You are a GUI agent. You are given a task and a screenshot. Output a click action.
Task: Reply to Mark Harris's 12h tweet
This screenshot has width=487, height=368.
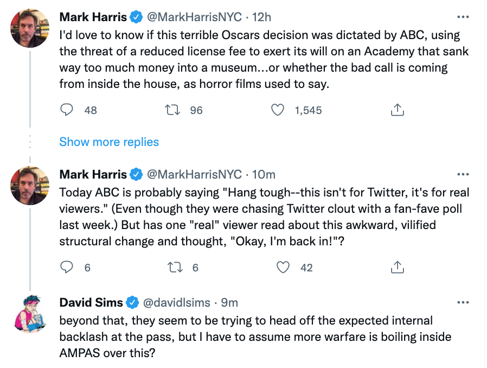[67, 110]
